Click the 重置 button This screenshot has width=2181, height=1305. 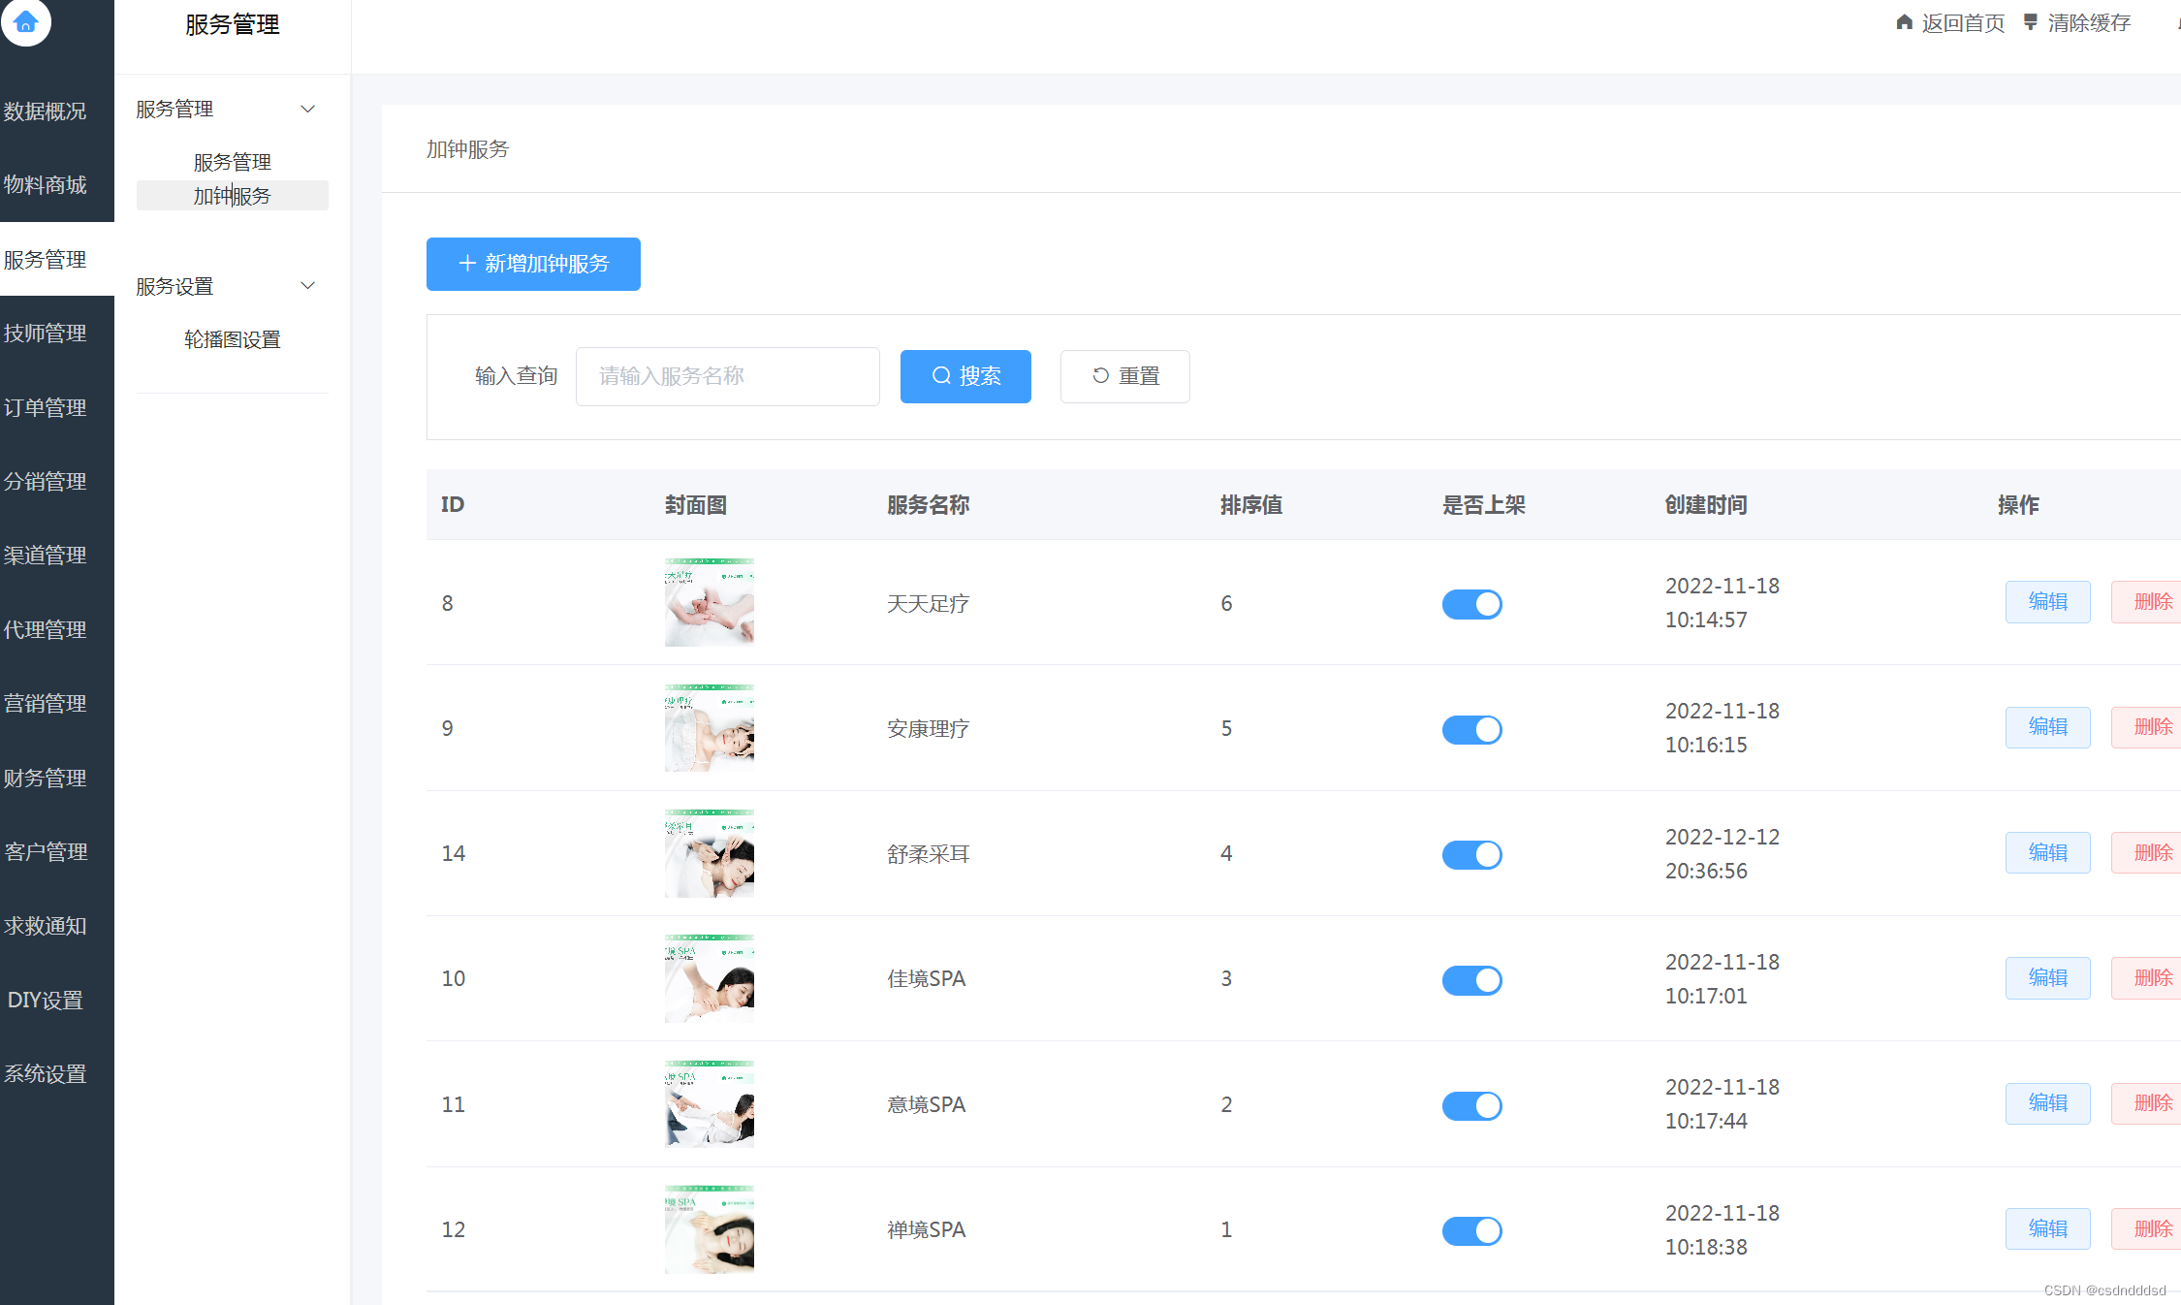(1124, 376)
